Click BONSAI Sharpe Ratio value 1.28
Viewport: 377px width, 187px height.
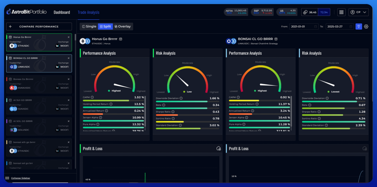(x=362, y=112)
